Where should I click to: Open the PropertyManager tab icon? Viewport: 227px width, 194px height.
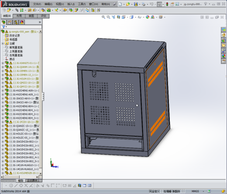(x=10, y=22)
